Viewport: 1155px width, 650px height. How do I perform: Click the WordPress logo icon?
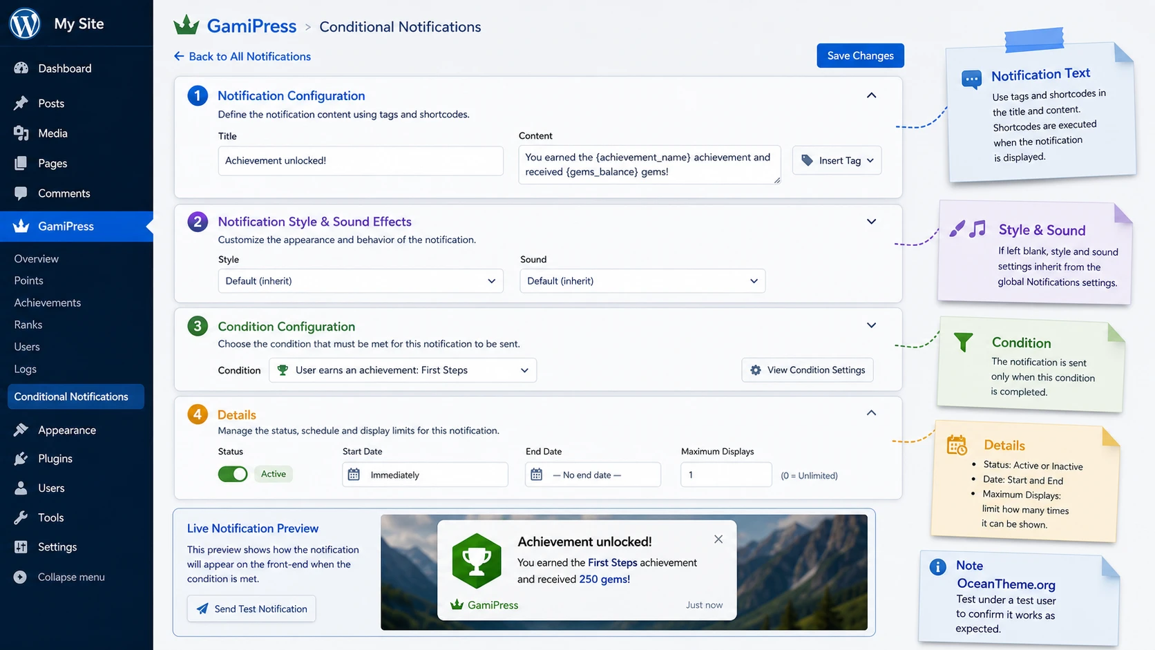click(25, 23)
